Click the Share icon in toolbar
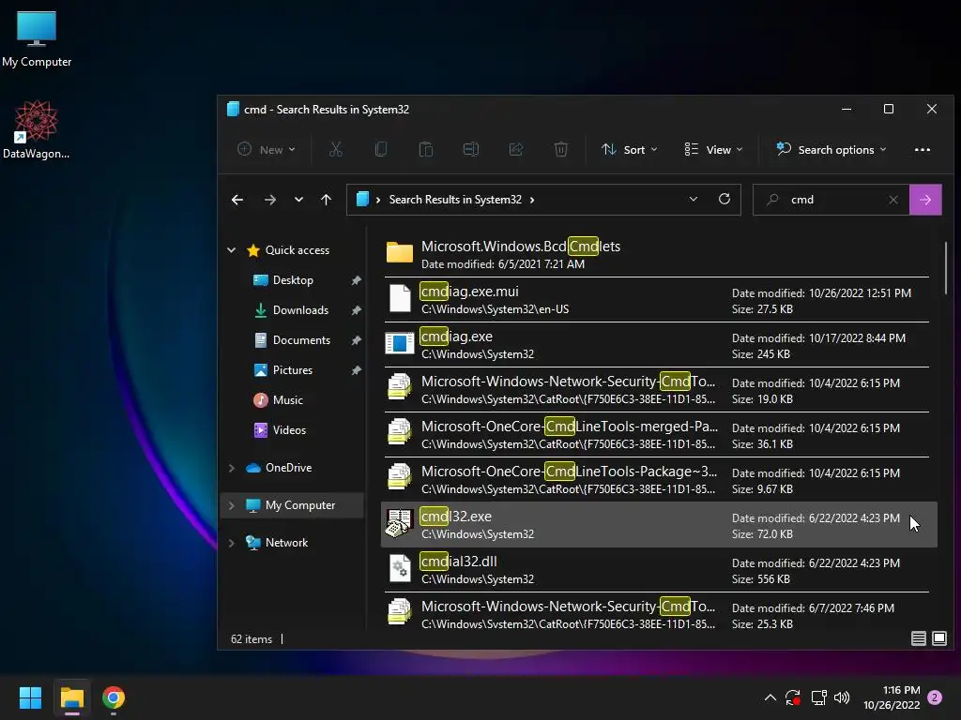This screenshot has height=720, width=961. point(516,149)
